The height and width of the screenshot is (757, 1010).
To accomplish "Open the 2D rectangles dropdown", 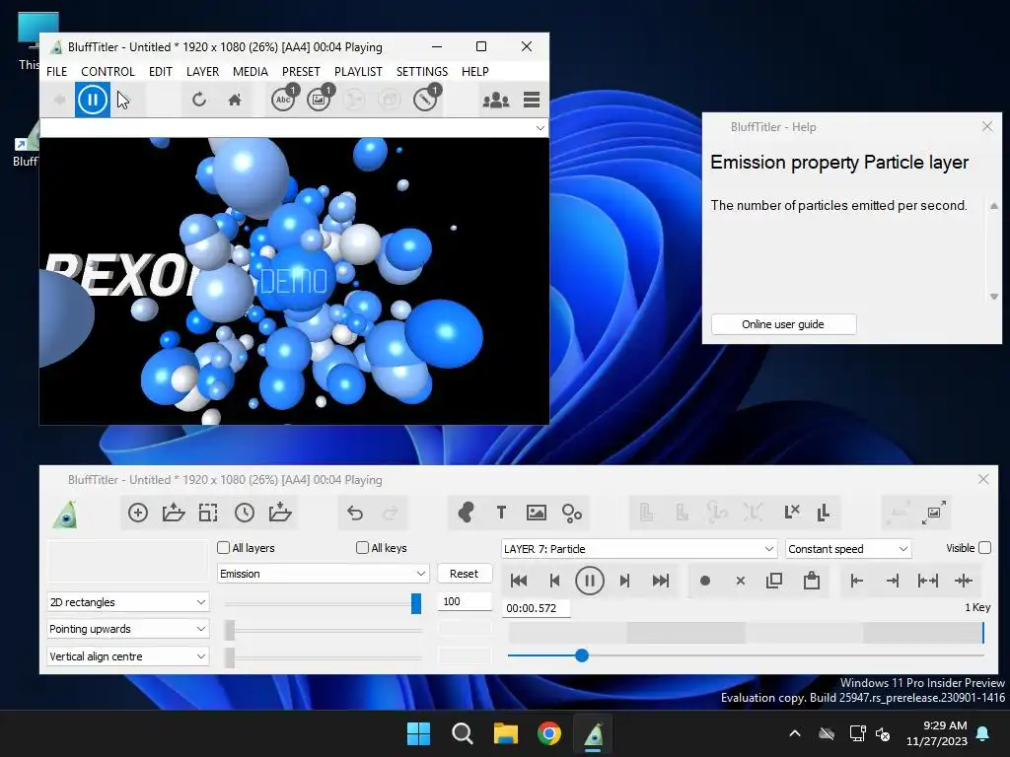I will (x=128, y=602).
